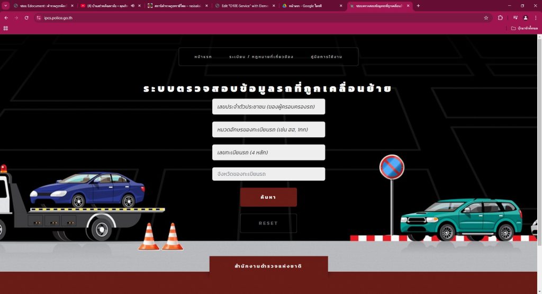Open the media control toolbar icon

click(515, 17)
